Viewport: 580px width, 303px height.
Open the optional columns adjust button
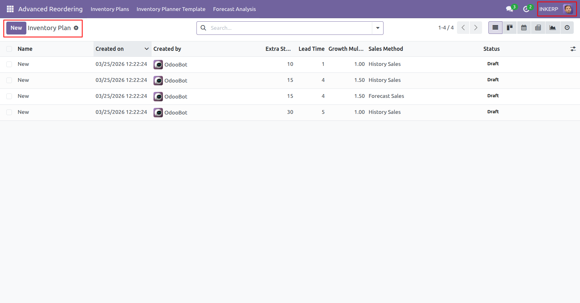point(573,49)
